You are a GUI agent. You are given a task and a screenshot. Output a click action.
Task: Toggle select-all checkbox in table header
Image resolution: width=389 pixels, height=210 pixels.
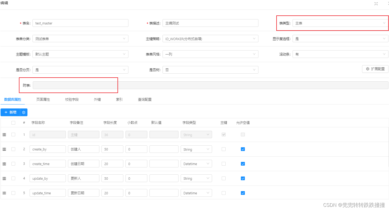pyautogui.click(x=13, y=123)
